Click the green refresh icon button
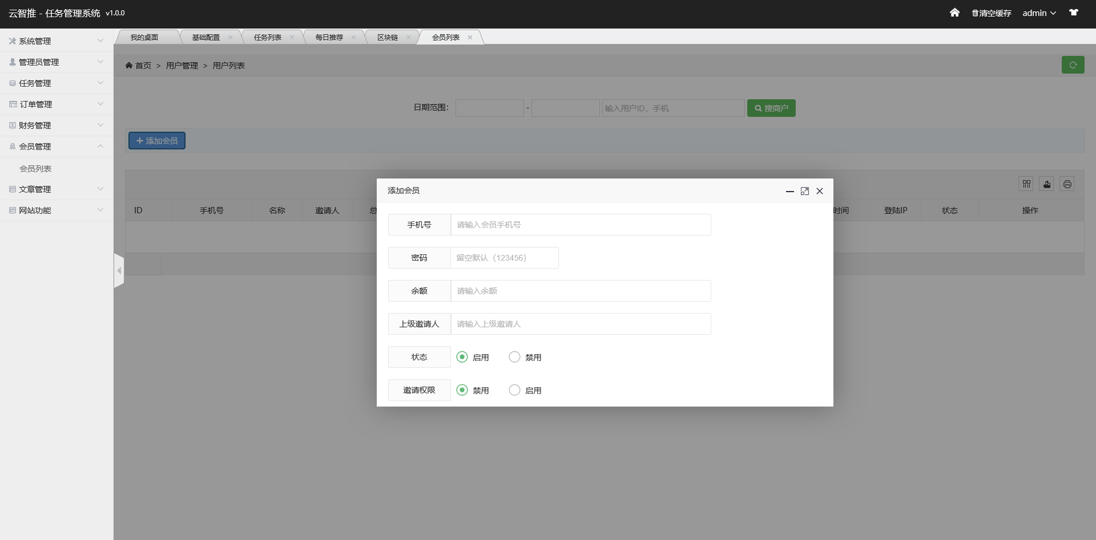The width and height of the screenshot is (1096, 540). 1073,65
